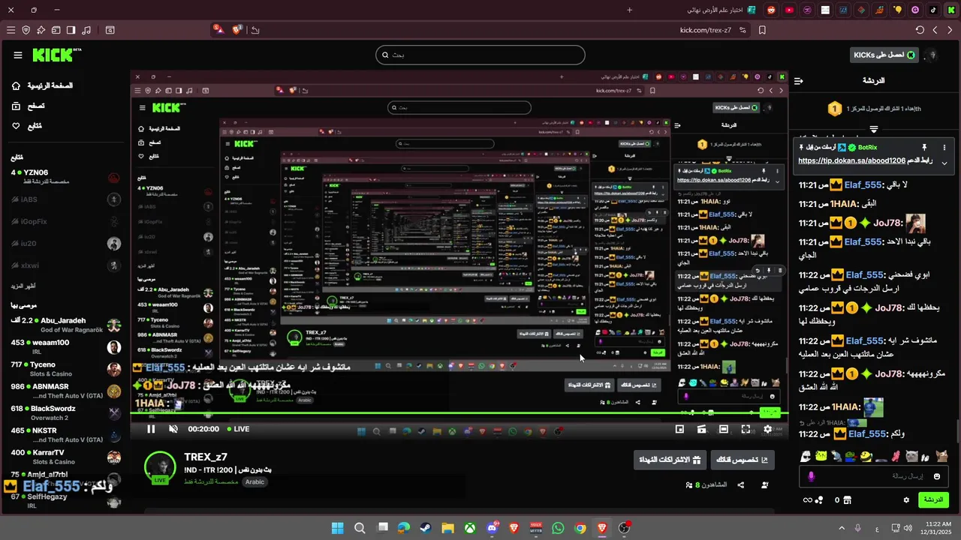
Task: Click the TREX_z7 channel avatar
Action: 159,467
